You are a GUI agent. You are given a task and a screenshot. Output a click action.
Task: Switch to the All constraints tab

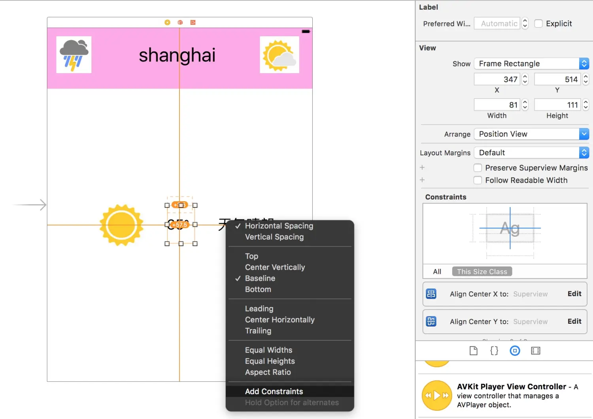(437, 272)
